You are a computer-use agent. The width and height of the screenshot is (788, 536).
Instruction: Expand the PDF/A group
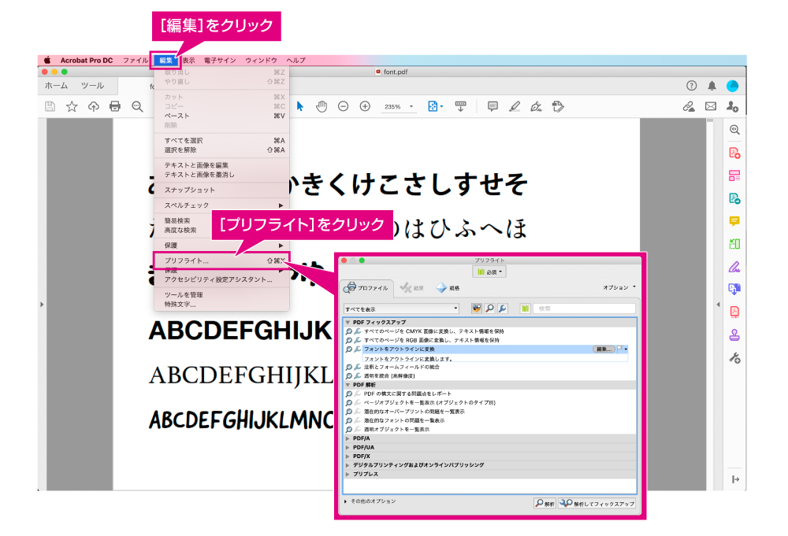click(348, 438)
